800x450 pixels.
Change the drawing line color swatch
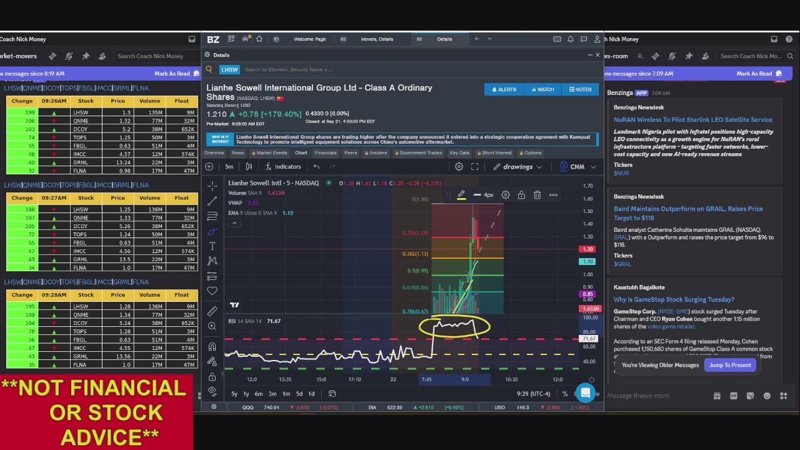coord(461,195)
